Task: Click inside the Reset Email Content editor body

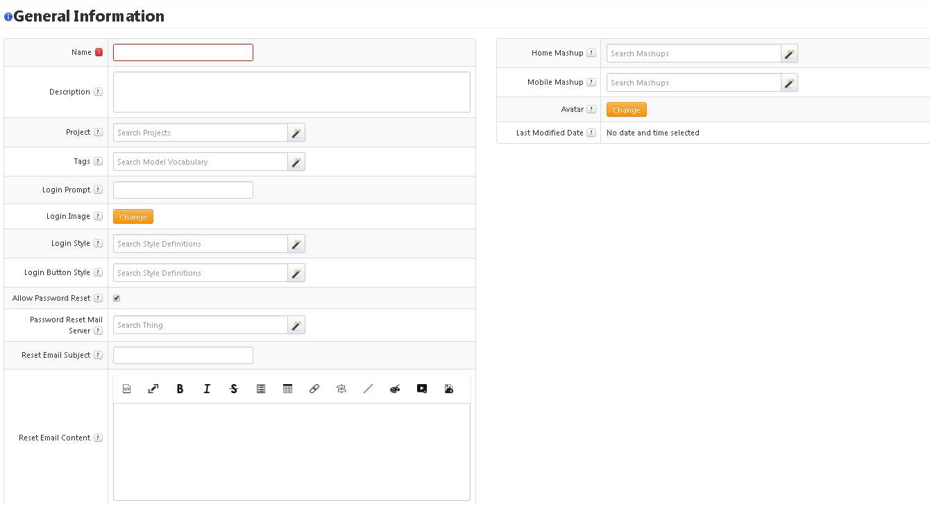Action: [x=291, y=452]
